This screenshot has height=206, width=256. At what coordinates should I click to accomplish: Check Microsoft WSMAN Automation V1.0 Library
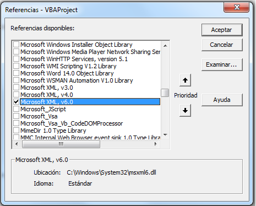click(17, 80)
